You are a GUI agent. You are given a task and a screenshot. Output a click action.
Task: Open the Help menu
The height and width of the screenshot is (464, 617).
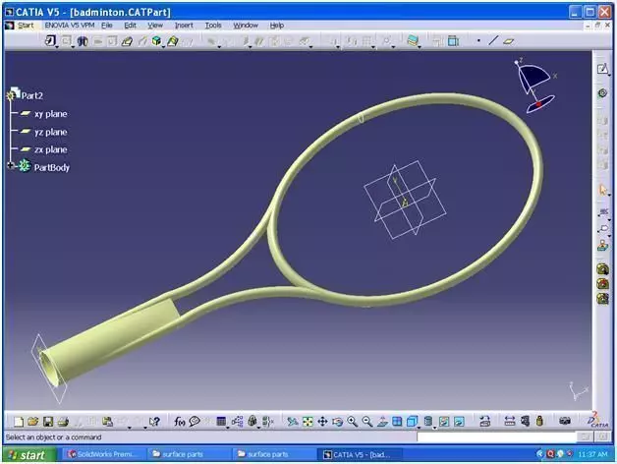coord(277,26)
